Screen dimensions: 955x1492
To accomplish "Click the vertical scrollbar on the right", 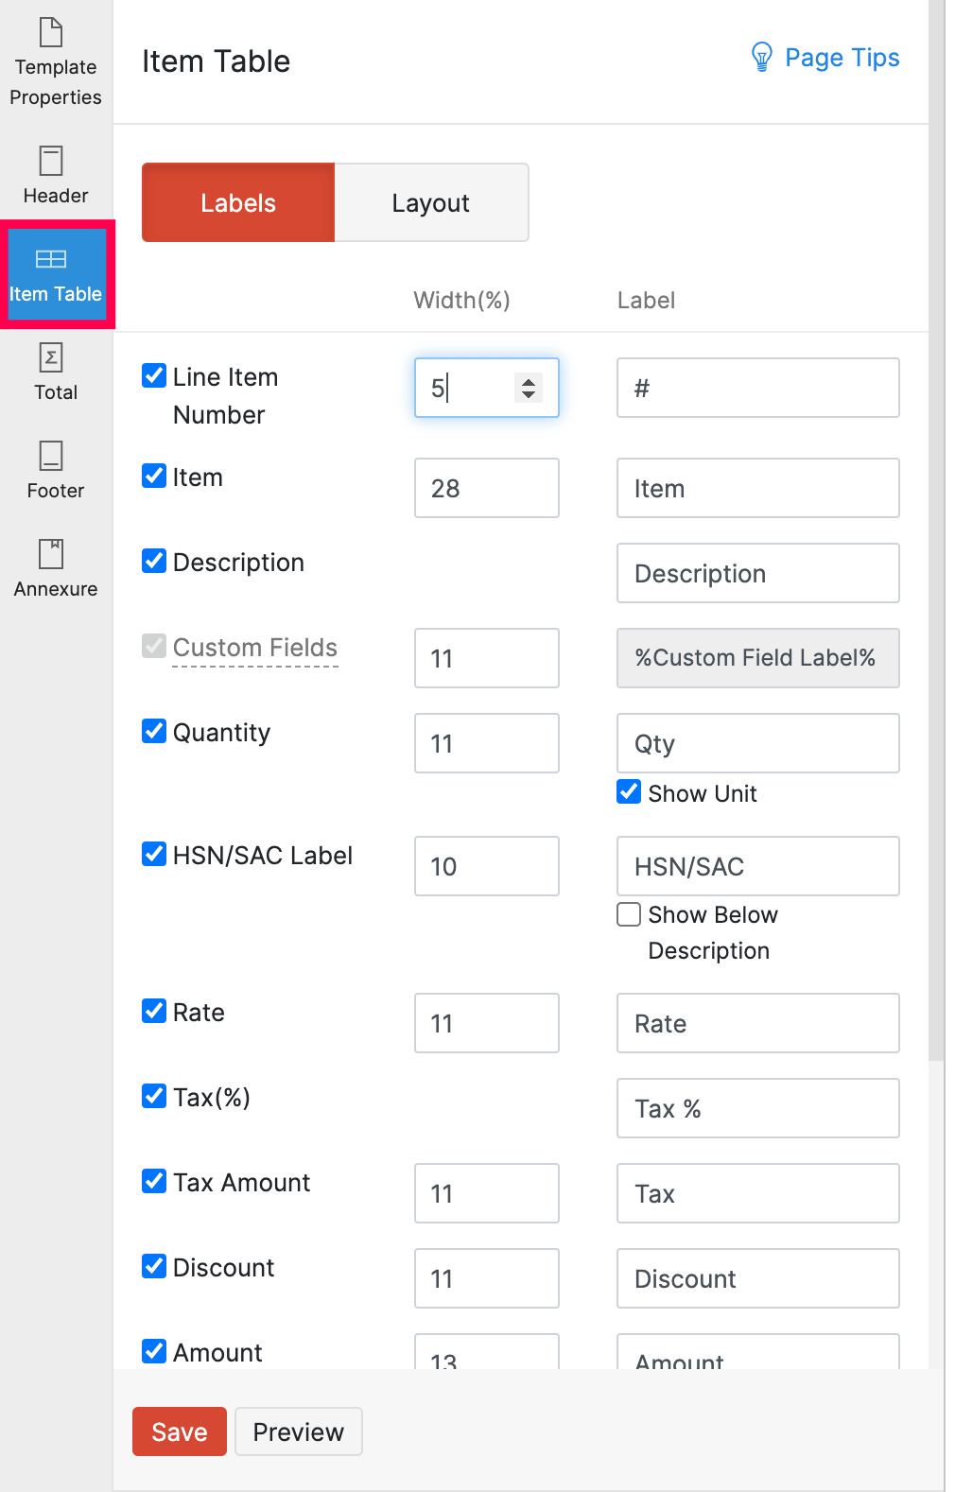I will coord(936,529).
